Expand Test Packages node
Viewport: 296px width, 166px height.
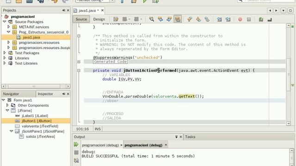pyautogui.click(x=5, y=53)
